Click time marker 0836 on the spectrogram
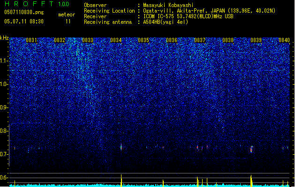 point(172,40)
